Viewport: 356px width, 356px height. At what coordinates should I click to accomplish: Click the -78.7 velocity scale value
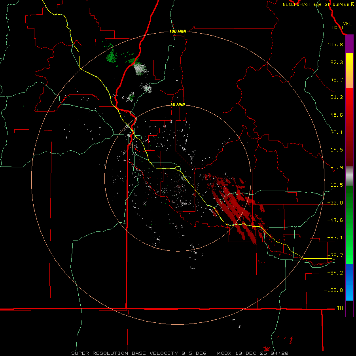(x=335, y=256)
